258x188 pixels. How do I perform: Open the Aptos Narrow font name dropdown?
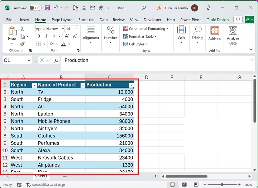63,29
